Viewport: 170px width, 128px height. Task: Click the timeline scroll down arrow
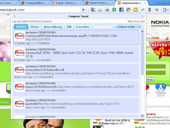(x=142, y=116)
